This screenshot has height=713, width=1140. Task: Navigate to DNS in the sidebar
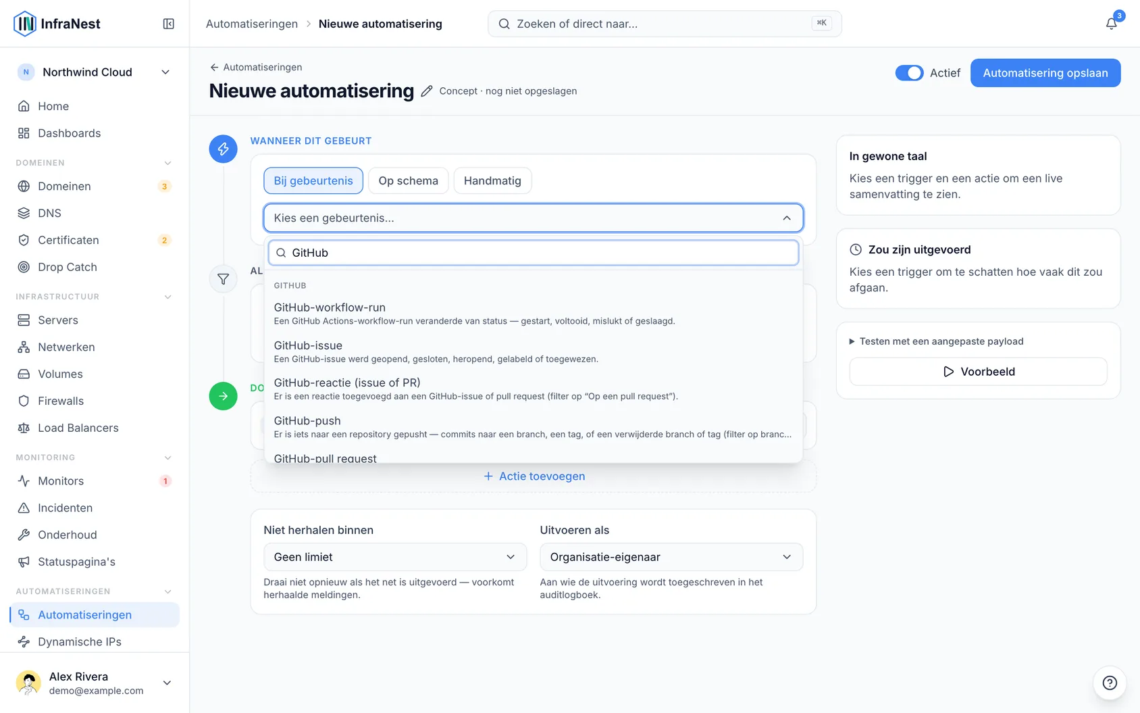click(95, 213)
